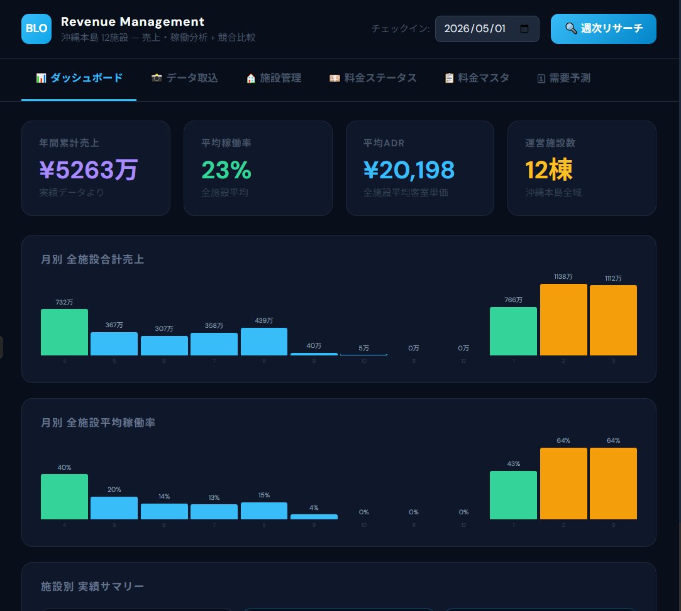Click the magnifier icon inside 週次リサーチ button

point(571,29)
